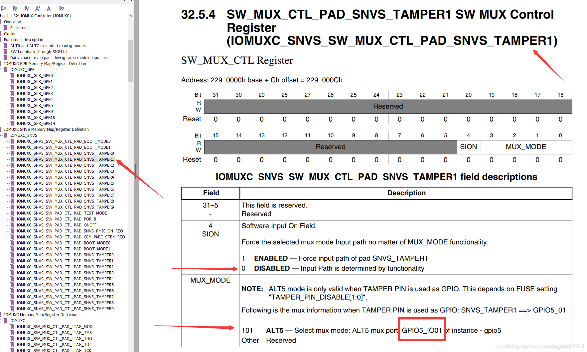Open IOMUXC GPR Memory Map/Register Definition bookmark
Image resolution: width=587 pixels, height=352 pixels.
[45, 64]
